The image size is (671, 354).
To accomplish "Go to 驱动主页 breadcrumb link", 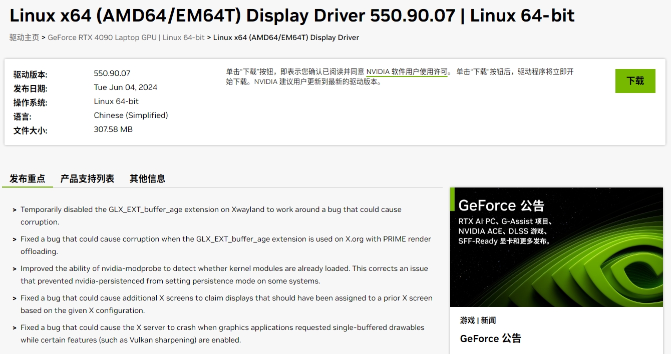I will click(x=24, y=37).
